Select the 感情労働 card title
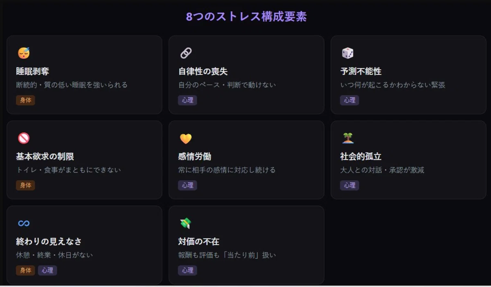The height and width of the screenshot is (287, 491). (x=195, y=156)
